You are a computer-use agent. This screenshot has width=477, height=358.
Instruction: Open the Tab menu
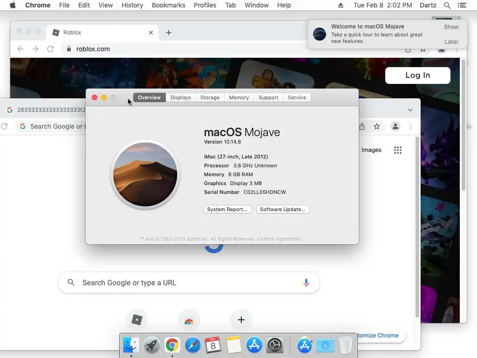click(x=230, y=5)
